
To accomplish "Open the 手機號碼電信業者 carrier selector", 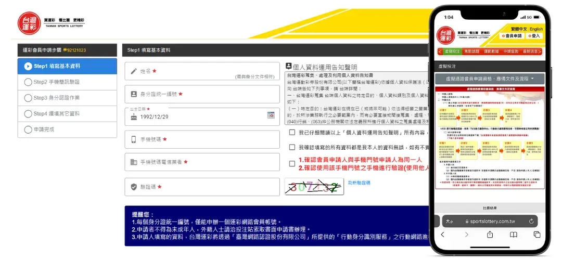I will click(202, 162).
